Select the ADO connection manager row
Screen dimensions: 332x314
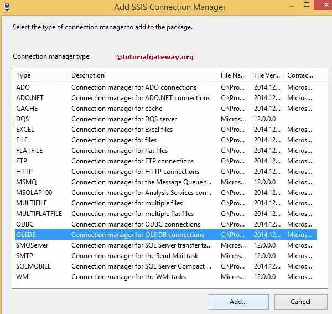[x=166, y=87]
